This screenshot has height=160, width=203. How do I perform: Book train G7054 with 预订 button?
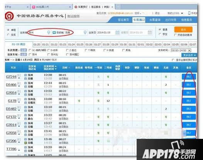189,93
